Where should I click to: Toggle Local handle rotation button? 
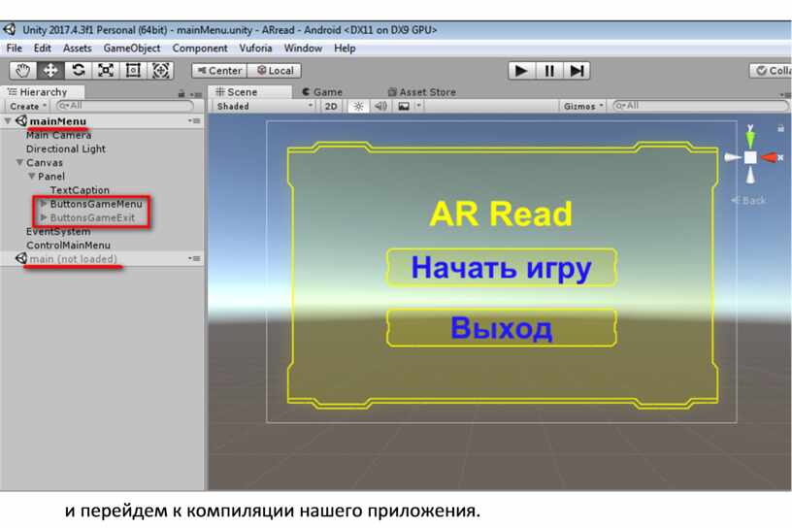click(275, 71)
